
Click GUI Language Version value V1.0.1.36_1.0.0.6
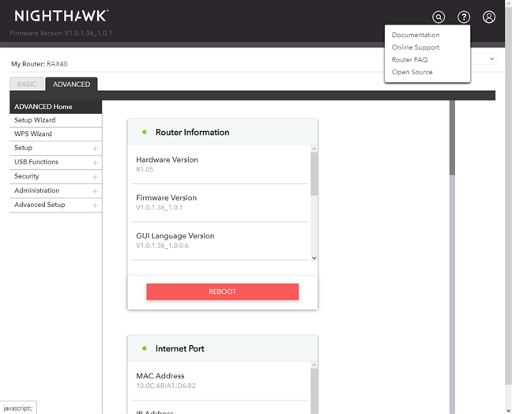pos(162,246)
